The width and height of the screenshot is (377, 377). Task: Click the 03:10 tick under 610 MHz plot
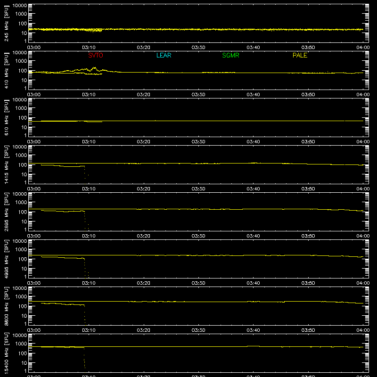tap(89, 142)
